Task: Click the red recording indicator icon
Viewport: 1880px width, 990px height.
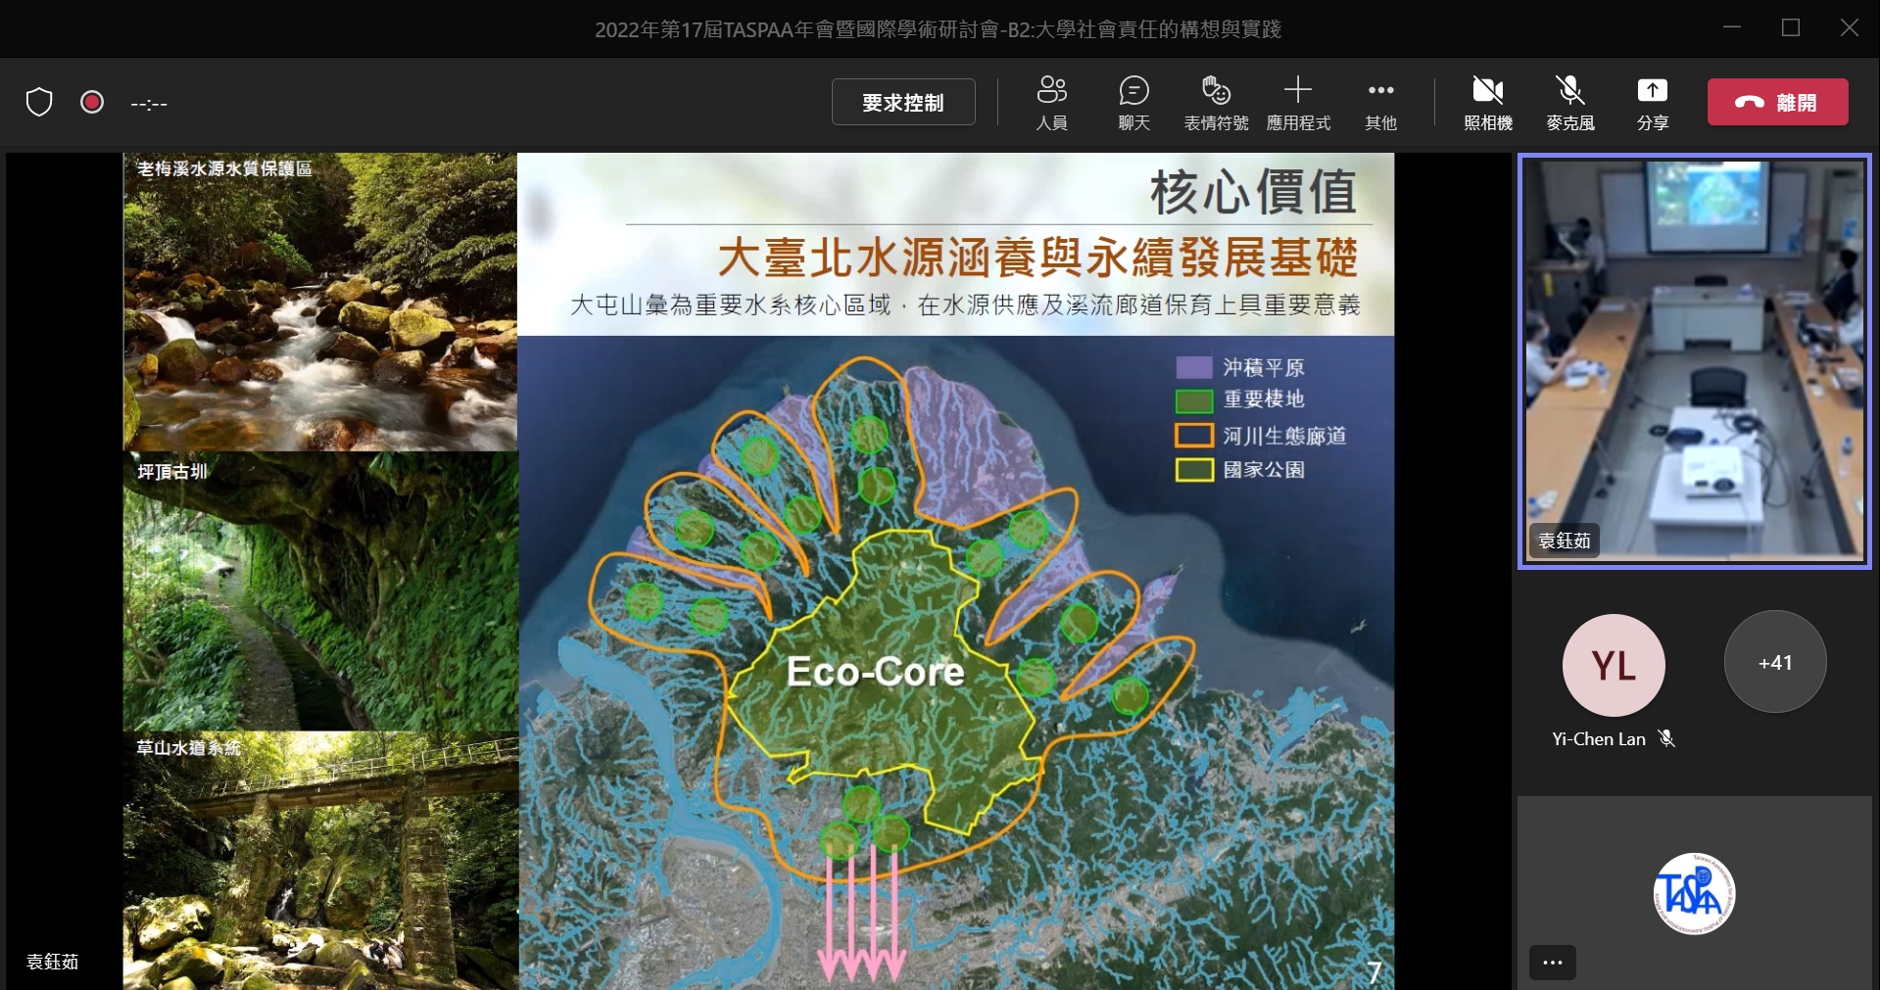Action: 92,102
